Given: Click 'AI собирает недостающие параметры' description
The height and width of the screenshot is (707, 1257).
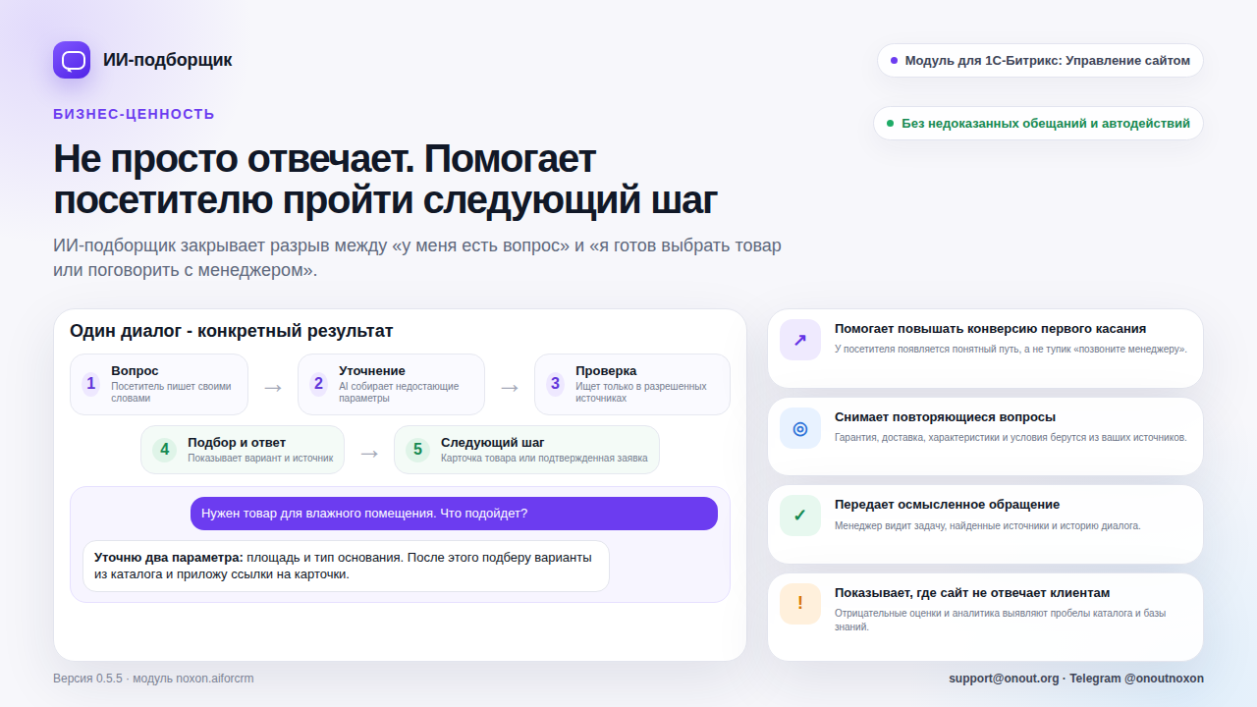Looking at the screenshot, I should click(x=399, y=393).
